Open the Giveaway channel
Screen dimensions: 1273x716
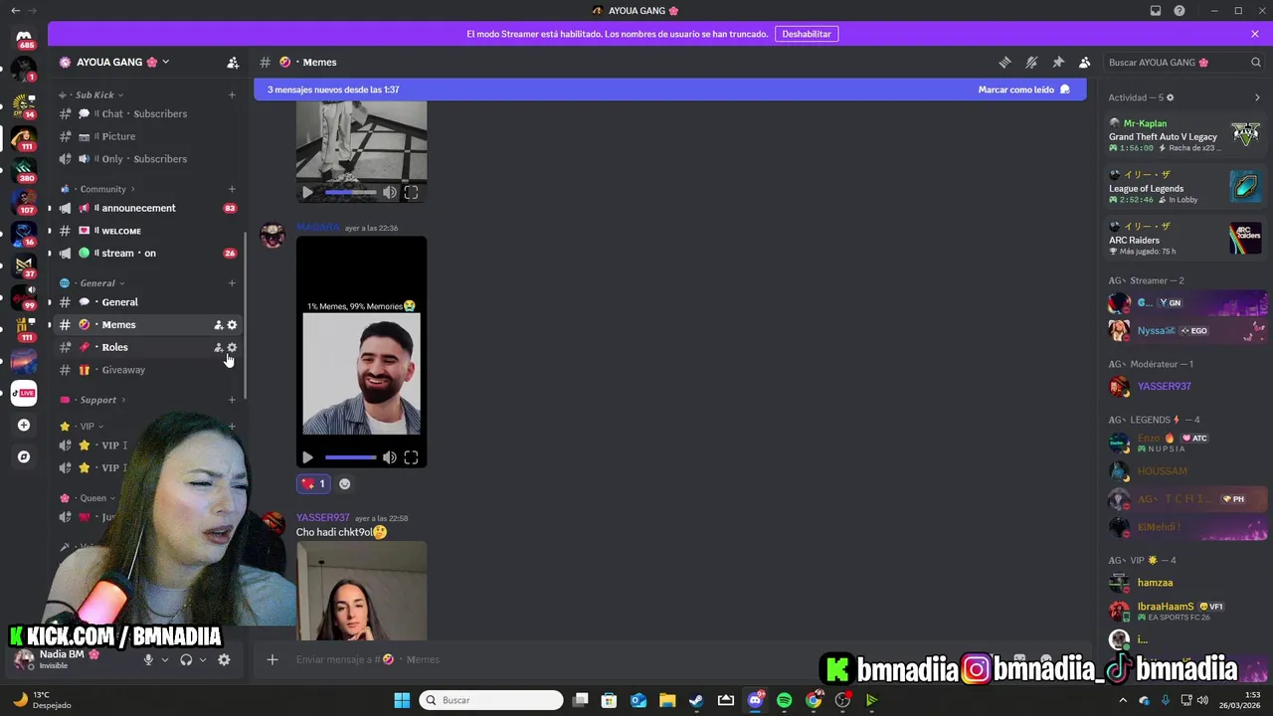click(x=147, y=370)
